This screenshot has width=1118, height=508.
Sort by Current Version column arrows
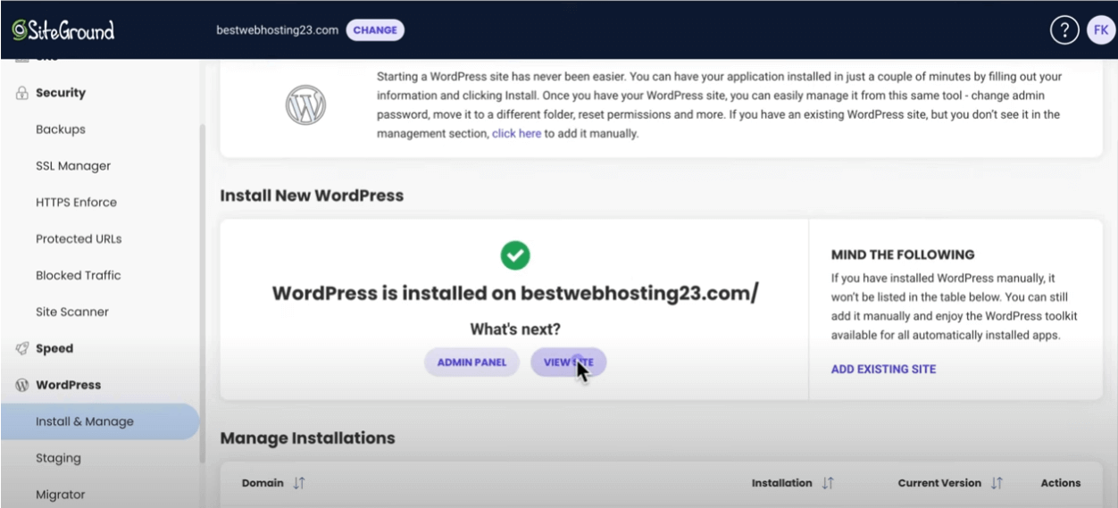pyautogui.click(x=997, y=483)
